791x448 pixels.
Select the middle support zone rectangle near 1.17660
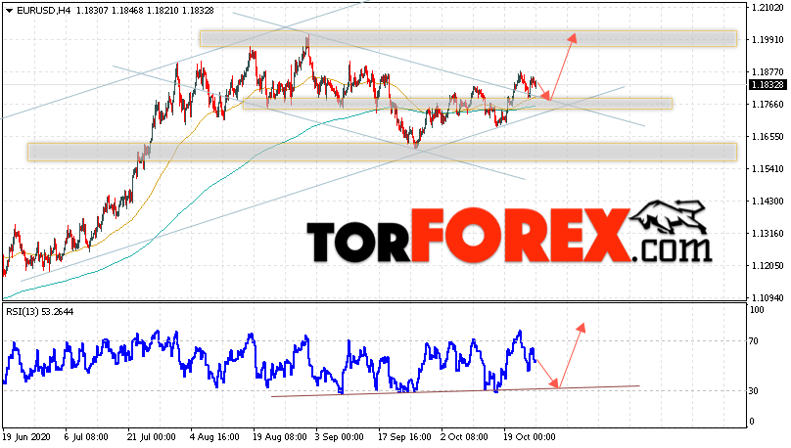click(457, 104)
